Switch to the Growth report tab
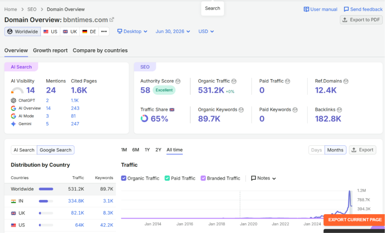Image resolution: width=385 pixels, height=233 pixels. (50, 50)
